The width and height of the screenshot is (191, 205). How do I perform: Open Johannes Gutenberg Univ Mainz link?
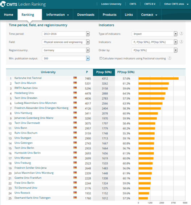34,118
